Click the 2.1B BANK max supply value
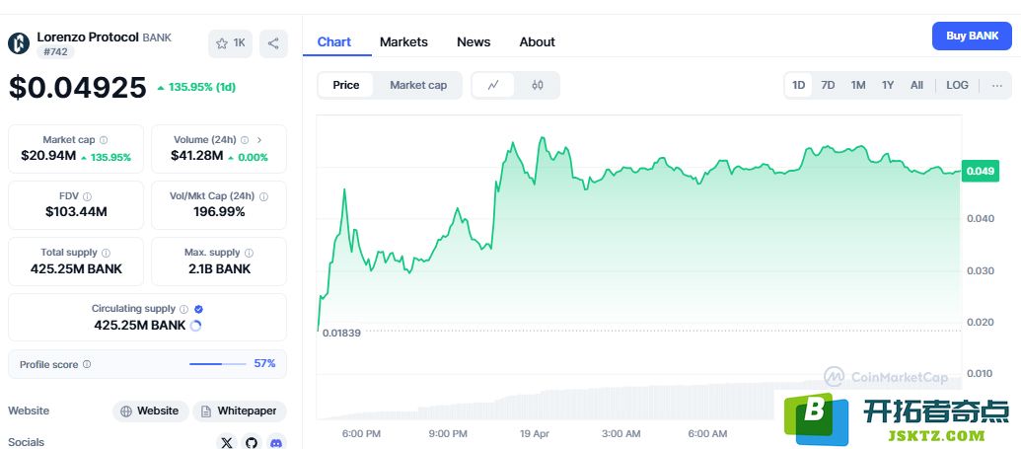This screenshot has height=449, width=1021. click(x=218, y=268)
